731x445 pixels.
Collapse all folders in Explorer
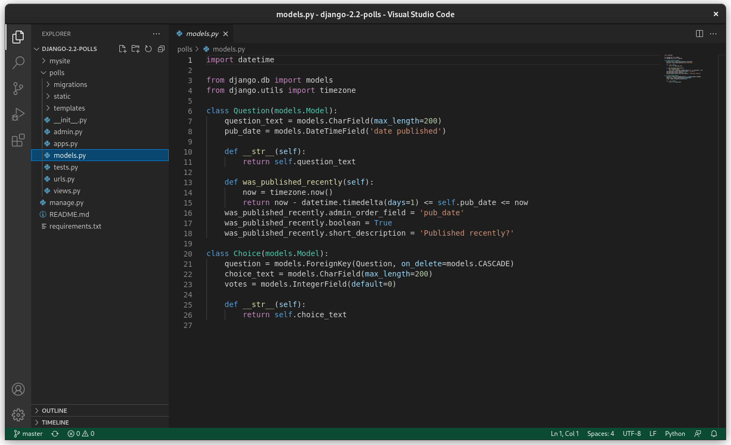pyautogui.click(x=161, y=49)
